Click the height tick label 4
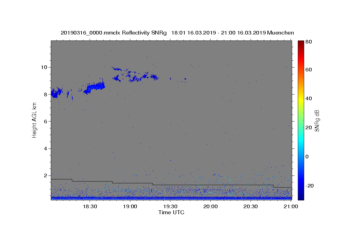 click(45, 148)
